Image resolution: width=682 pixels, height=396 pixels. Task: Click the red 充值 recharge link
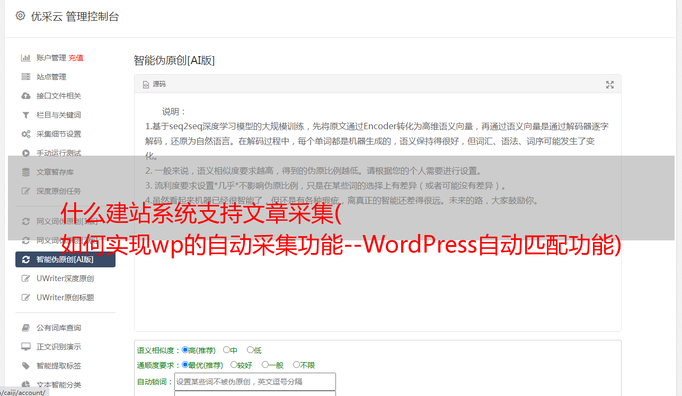(x=76, y=58)
